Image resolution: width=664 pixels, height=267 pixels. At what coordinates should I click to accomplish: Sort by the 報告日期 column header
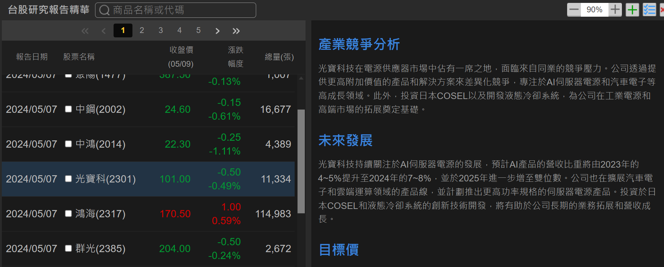click(x=32, y=57)
